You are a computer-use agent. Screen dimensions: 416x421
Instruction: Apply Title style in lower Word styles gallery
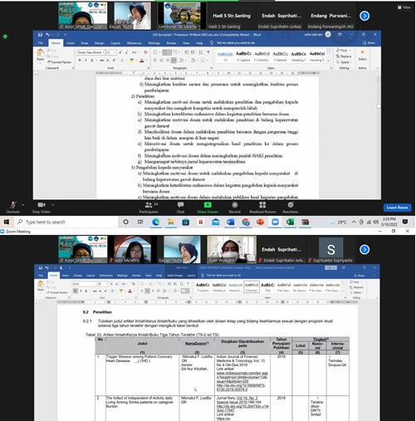click(x=267, y=286)
